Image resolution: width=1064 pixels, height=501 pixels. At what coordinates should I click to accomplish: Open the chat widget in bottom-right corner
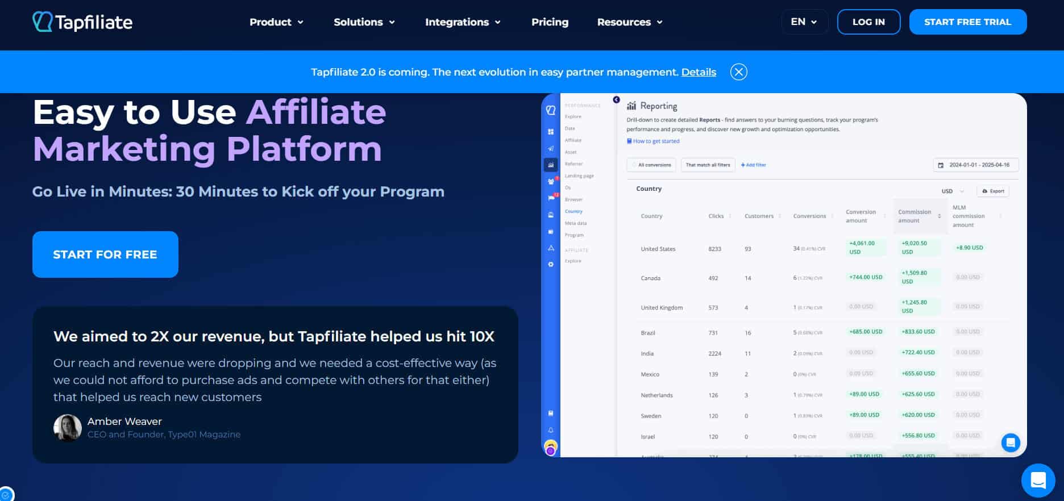click(x=1038, y=481)
